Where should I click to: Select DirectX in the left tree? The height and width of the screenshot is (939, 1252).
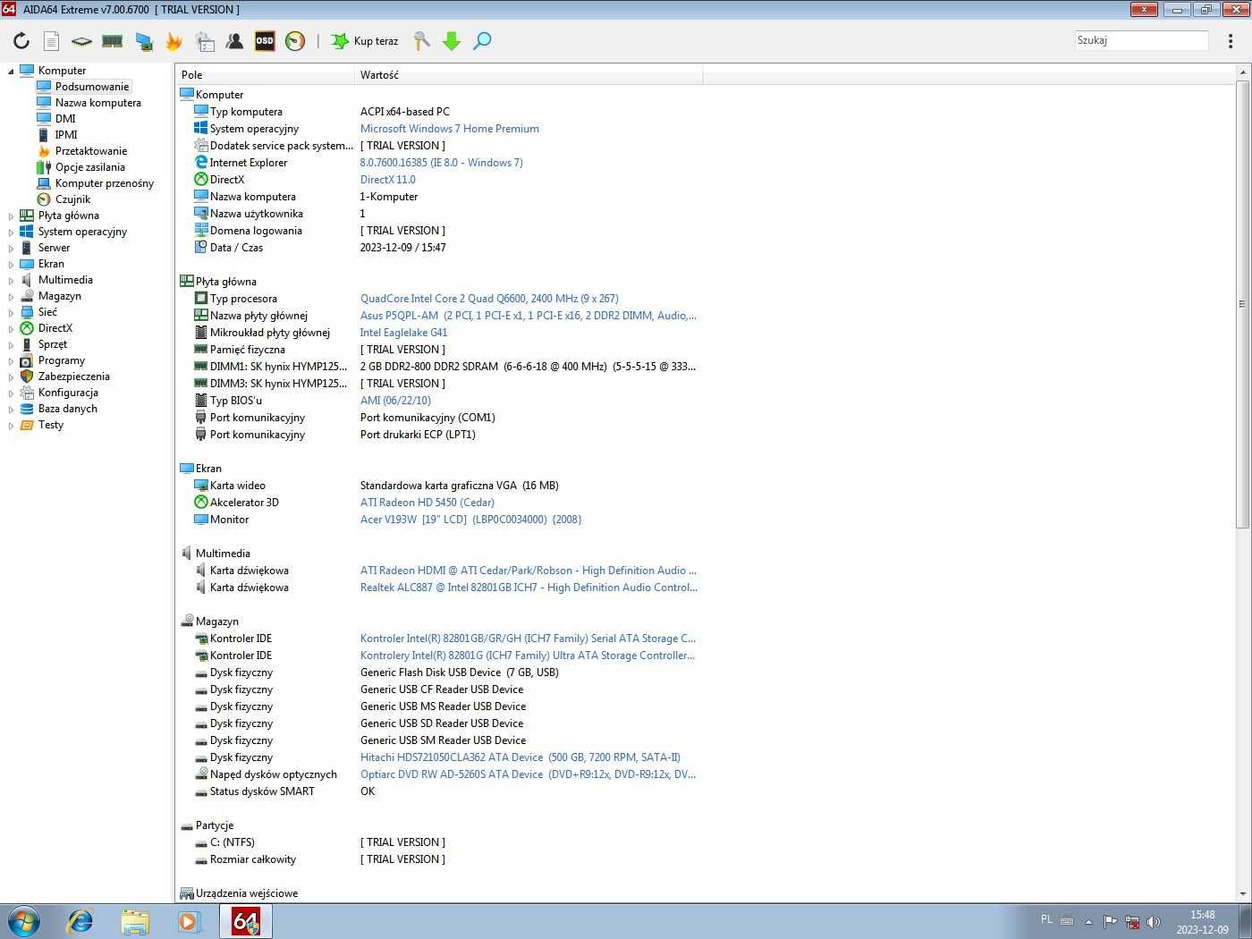55,328
